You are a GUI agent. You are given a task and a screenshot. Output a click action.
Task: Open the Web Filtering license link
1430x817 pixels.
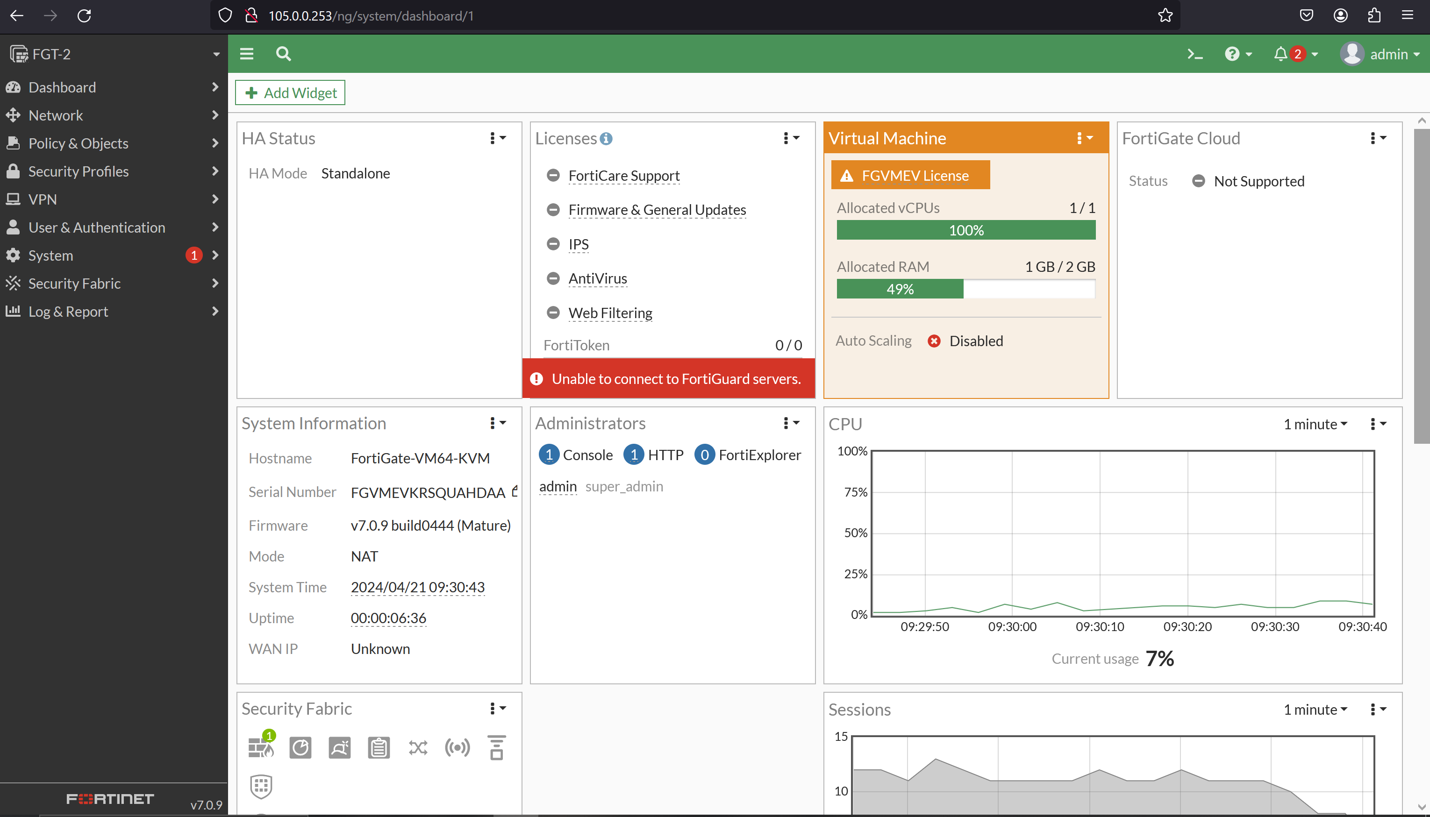pyautogui.click(x=610, y=313)
